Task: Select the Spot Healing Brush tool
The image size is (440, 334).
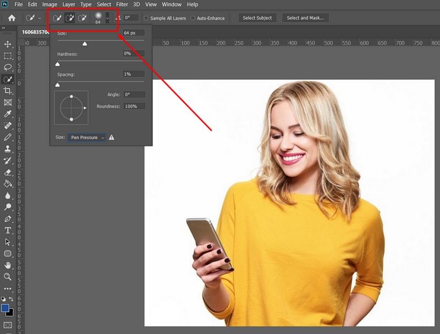Action: click(x=8, y=125)
